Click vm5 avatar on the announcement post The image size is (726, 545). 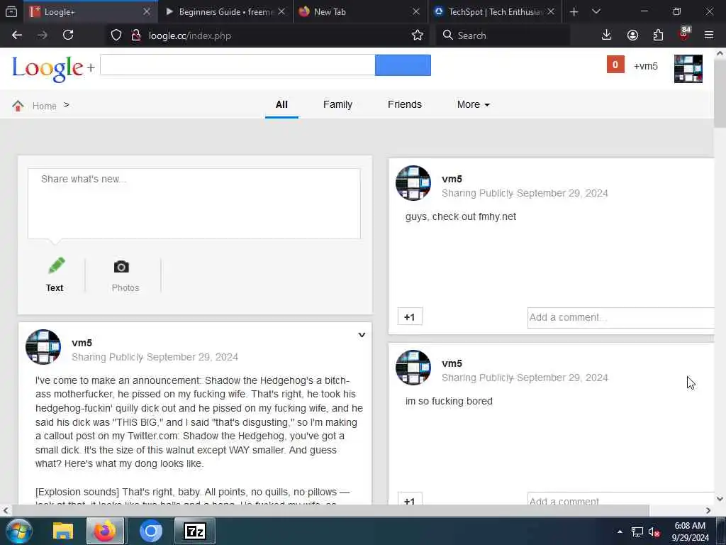(x=43, y=347)
